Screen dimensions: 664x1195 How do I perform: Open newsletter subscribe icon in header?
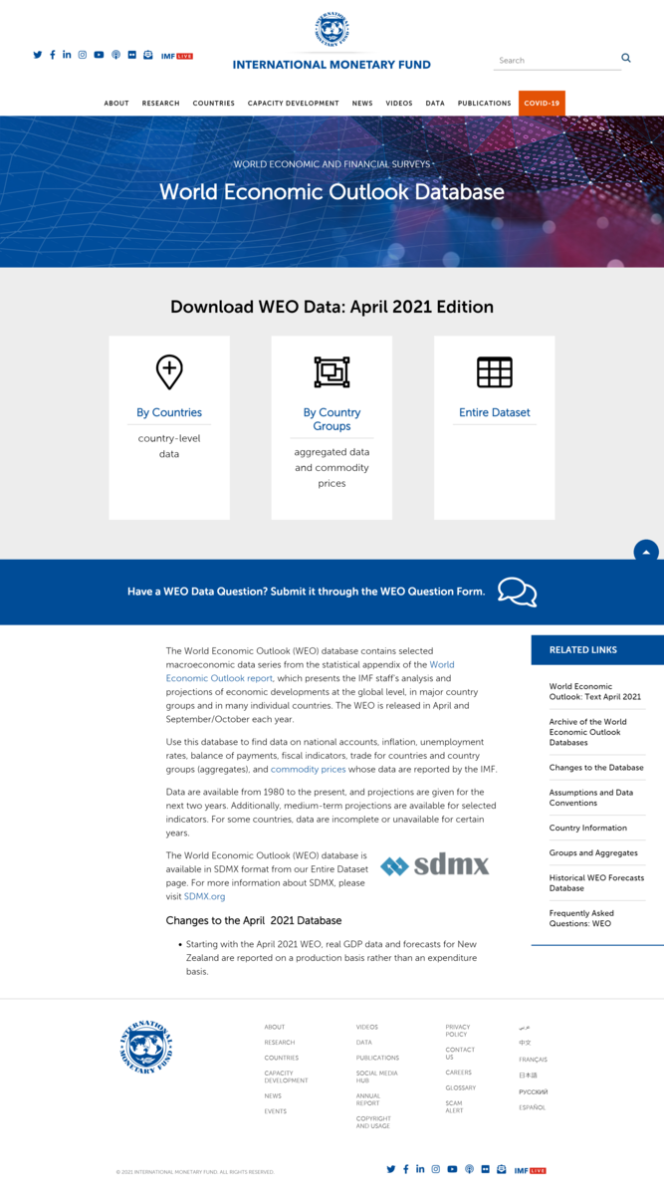pos(147,55)
